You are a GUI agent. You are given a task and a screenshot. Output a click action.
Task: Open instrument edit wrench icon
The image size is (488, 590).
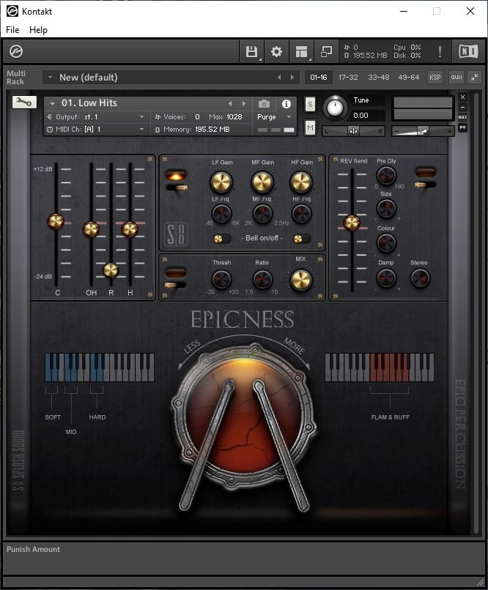[24, 102]
